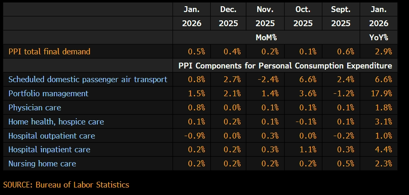Click the Oct. 2025 column header
This screenshot has height=195, width=409.
[x=303, y=16]
